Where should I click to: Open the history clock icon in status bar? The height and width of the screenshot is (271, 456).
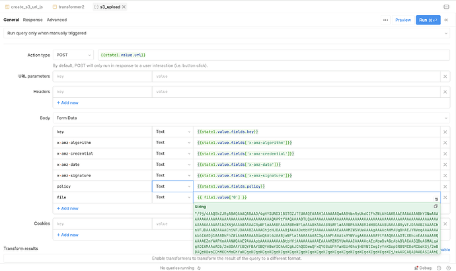439,268
